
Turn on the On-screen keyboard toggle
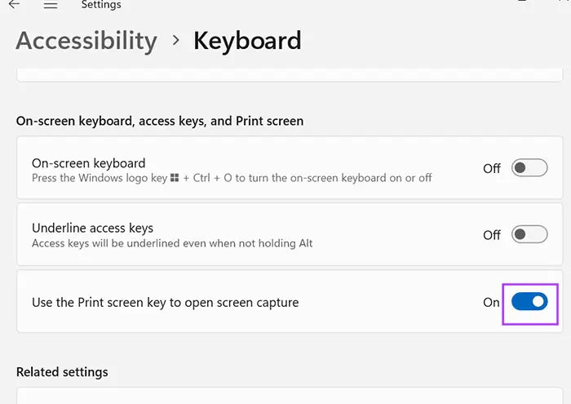coord(529,168)
